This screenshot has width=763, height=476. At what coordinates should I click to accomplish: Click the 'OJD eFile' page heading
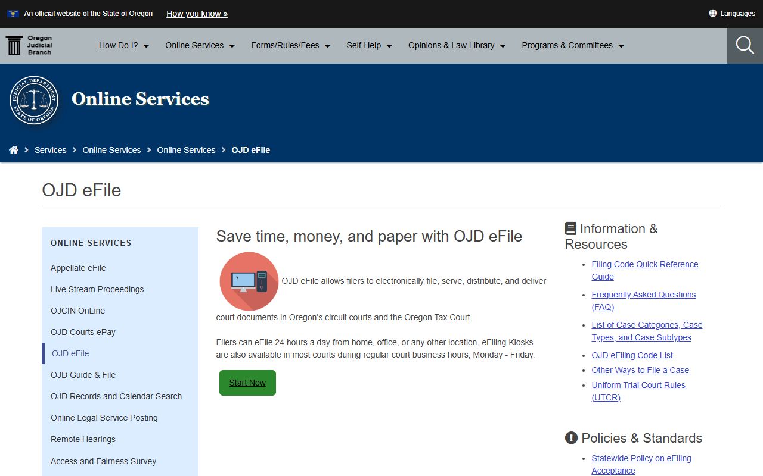tap(82, 190)
